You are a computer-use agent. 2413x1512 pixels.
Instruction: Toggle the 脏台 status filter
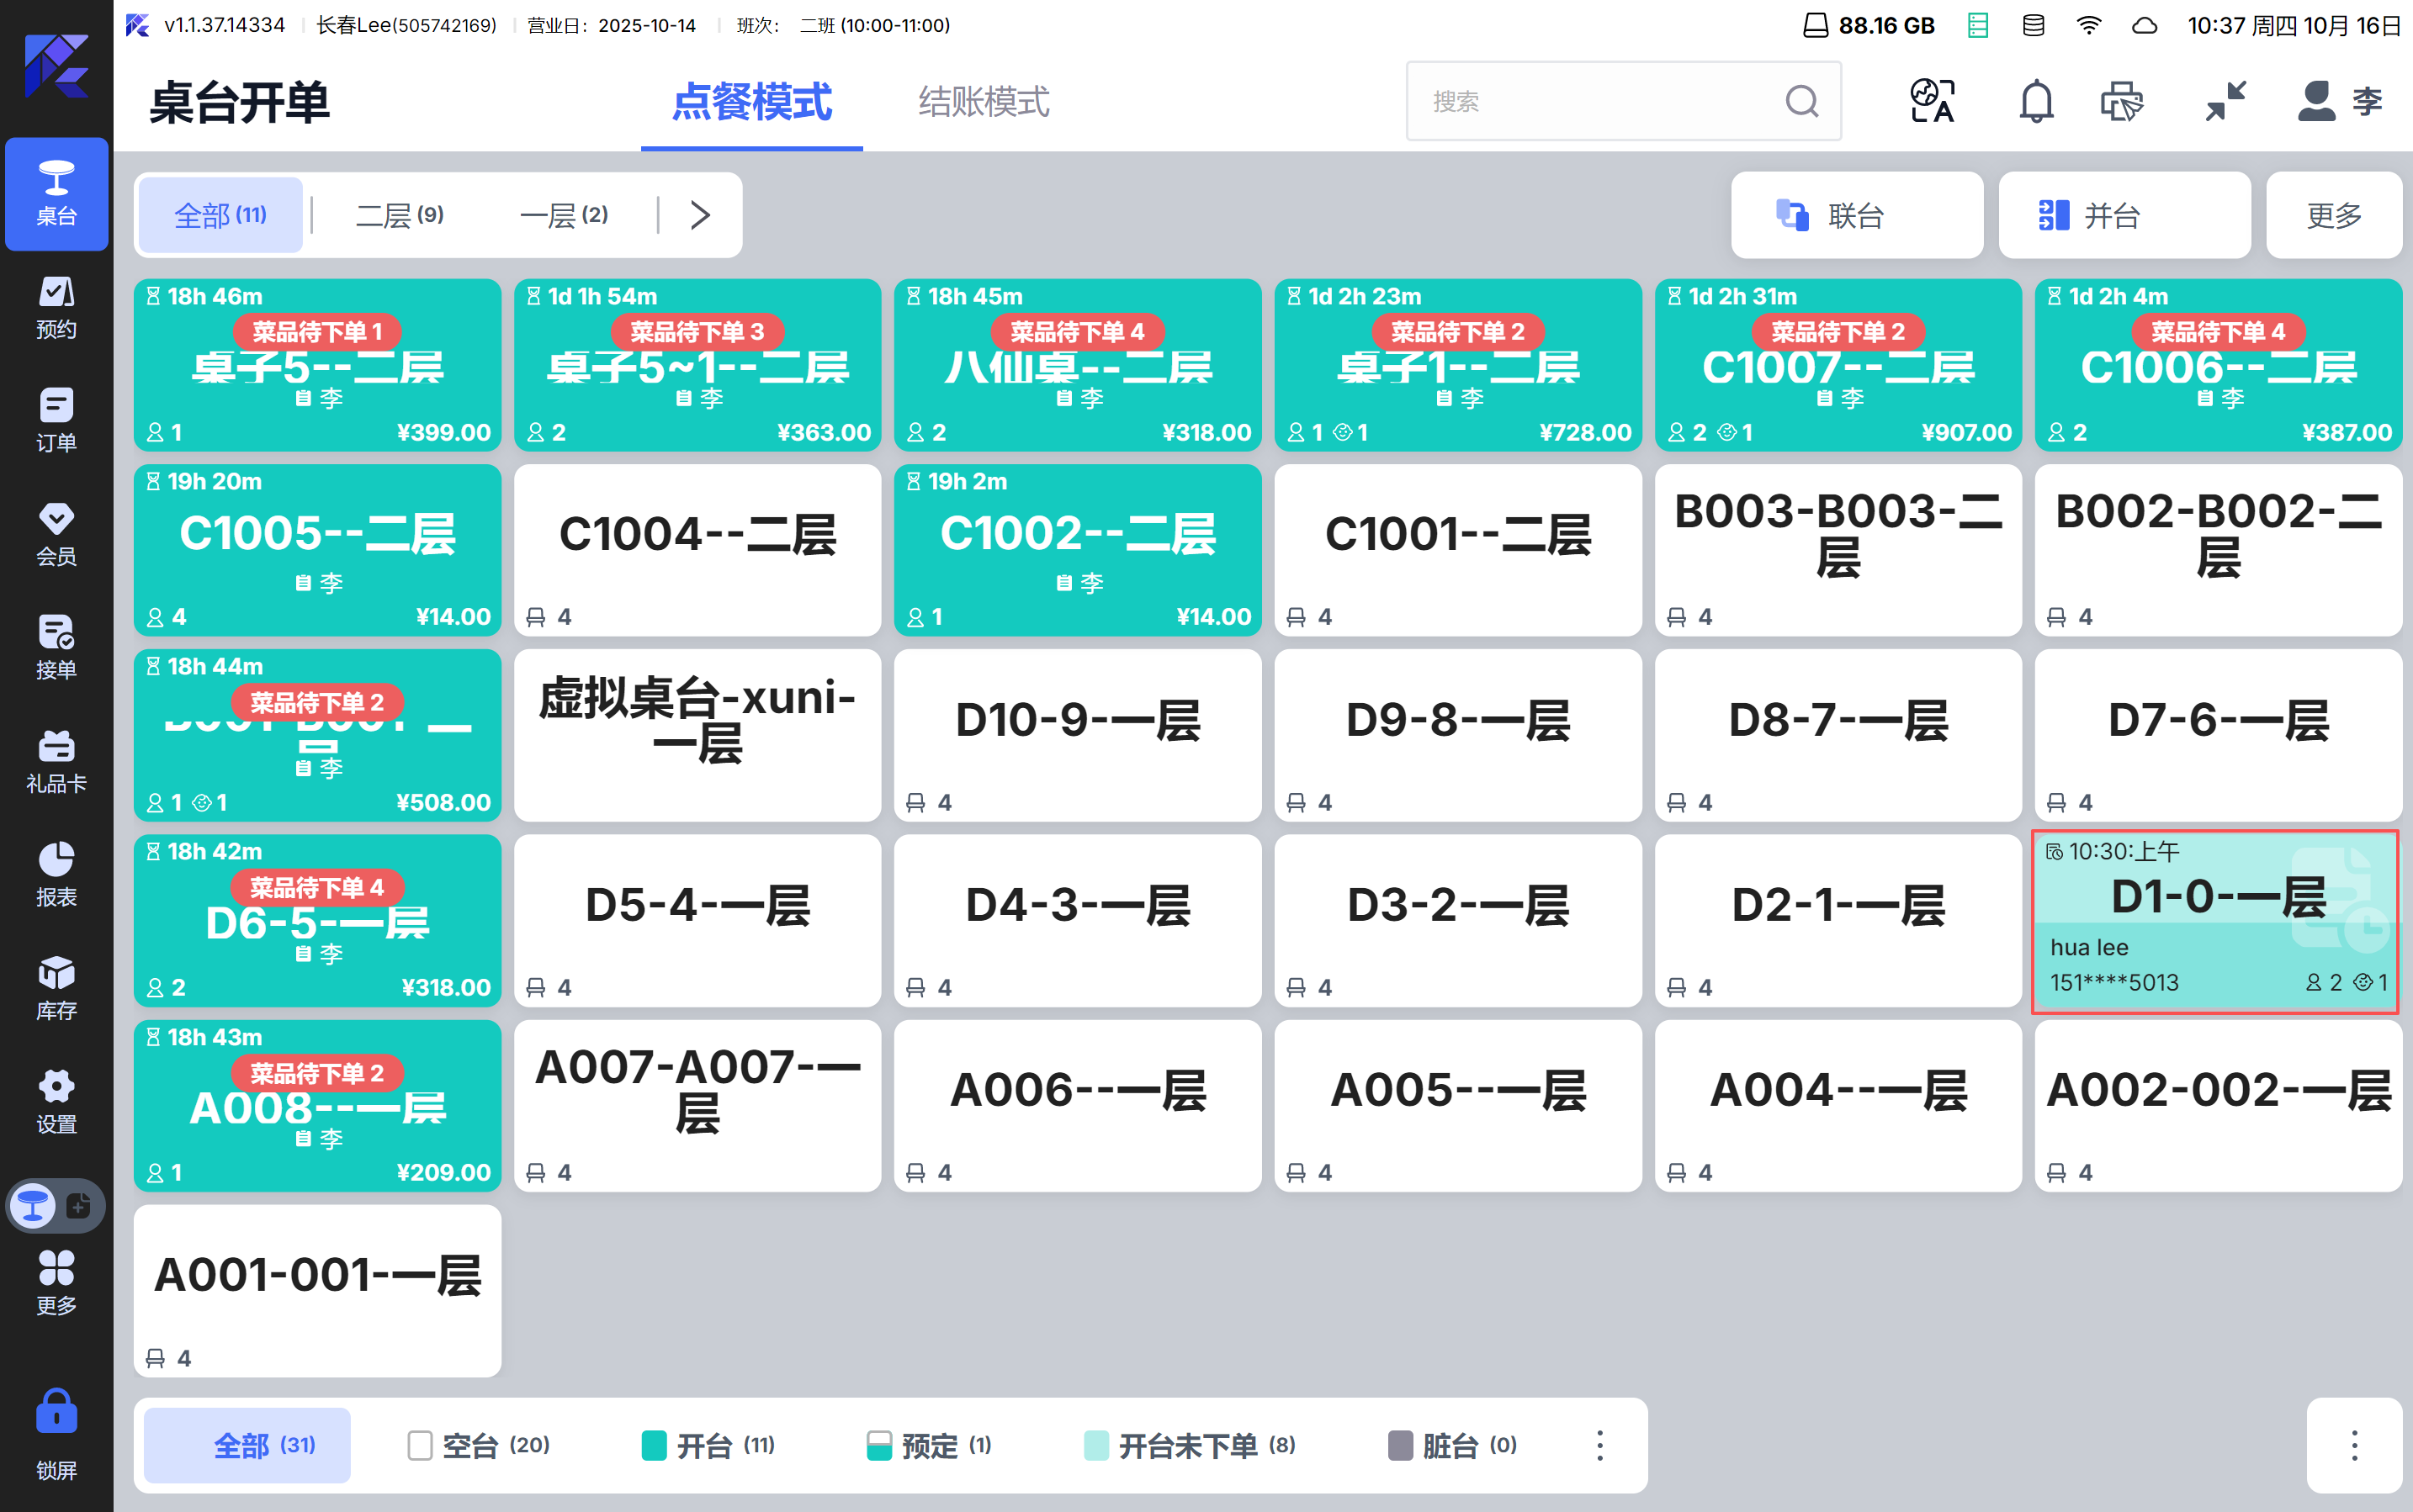[x=1451, y=1445]
